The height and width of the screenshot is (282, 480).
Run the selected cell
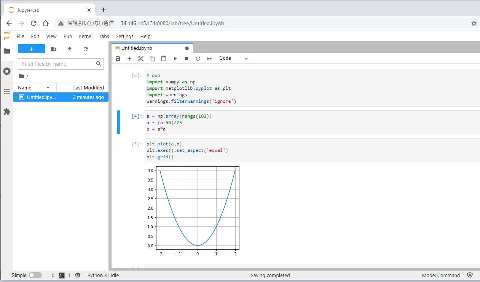point(175,59)
